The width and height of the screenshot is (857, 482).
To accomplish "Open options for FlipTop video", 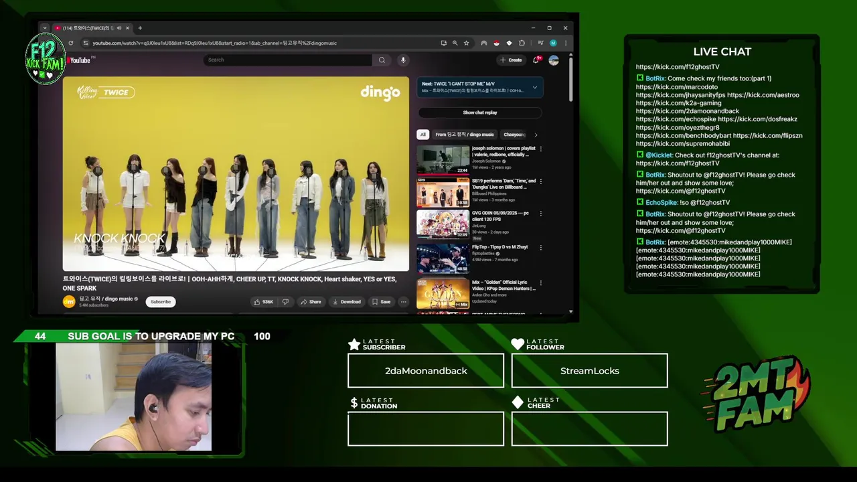I will [541, 247].
